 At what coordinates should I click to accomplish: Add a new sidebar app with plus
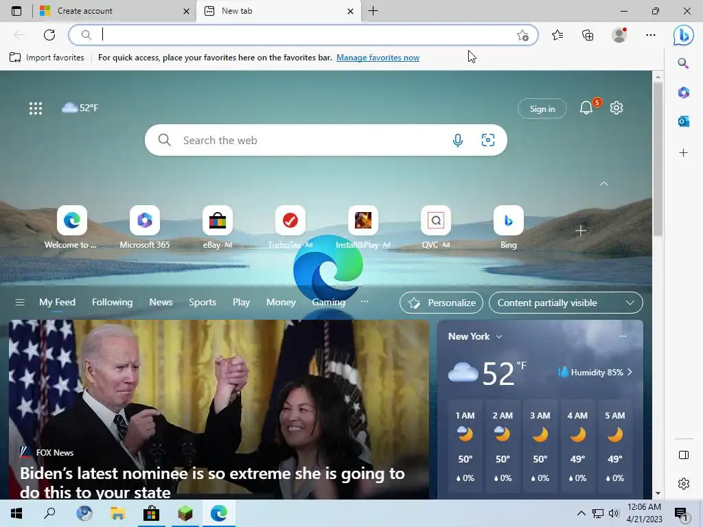click(x=683, y=153)
